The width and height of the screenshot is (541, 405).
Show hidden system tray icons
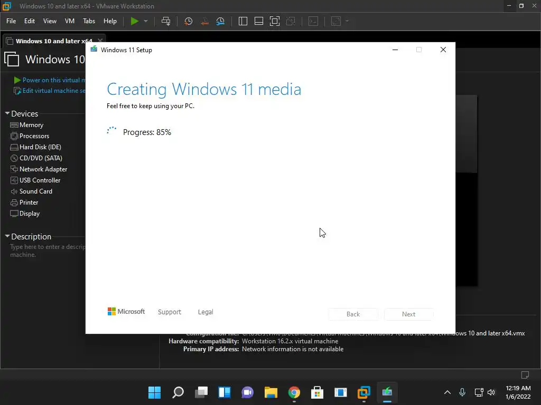coord(447,392)
